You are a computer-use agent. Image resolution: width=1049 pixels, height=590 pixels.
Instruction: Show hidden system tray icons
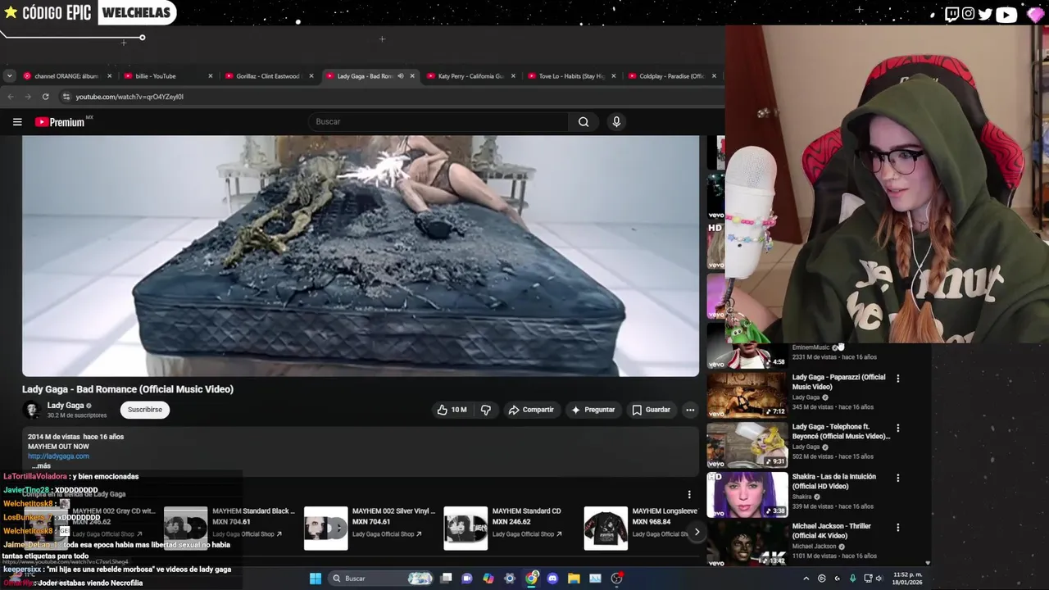[x=806, y=579]
